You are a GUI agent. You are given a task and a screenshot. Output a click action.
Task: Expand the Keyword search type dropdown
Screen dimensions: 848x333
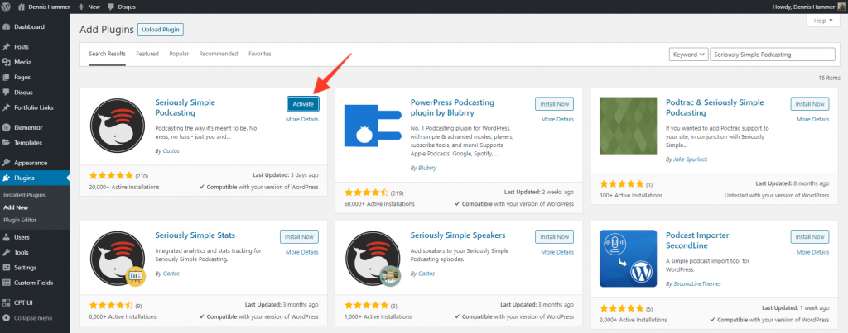tap(688, 54)
